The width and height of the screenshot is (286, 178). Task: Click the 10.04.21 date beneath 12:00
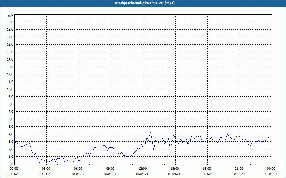tap(142, 174)
